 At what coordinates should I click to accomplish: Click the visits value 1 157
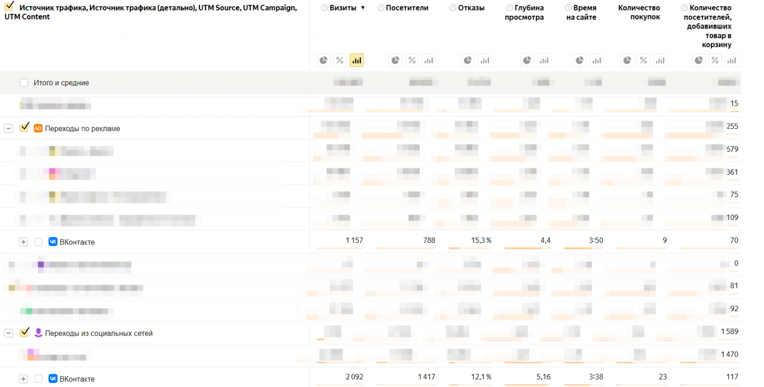click(x=354, y=240)
